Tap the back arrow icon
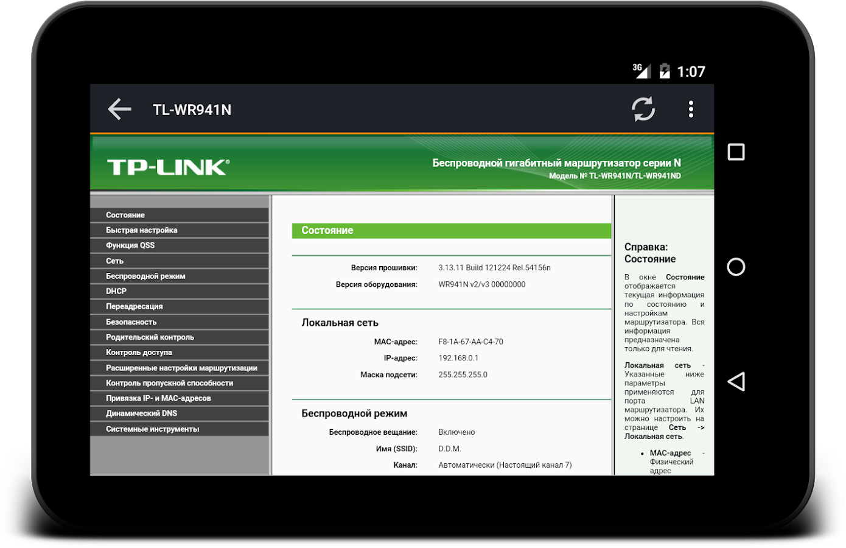This screenshot has height=548, width=846. tap(119, 110)
